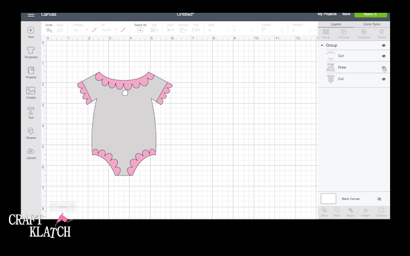Click the Linetype color swatch
The width and height of the screenshot is (410, 256).
(x=94, y=30)
